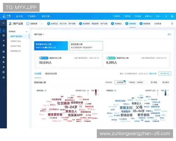
Task: Select the 高低留存对比人群 card
Action: (x=51, y=45)
